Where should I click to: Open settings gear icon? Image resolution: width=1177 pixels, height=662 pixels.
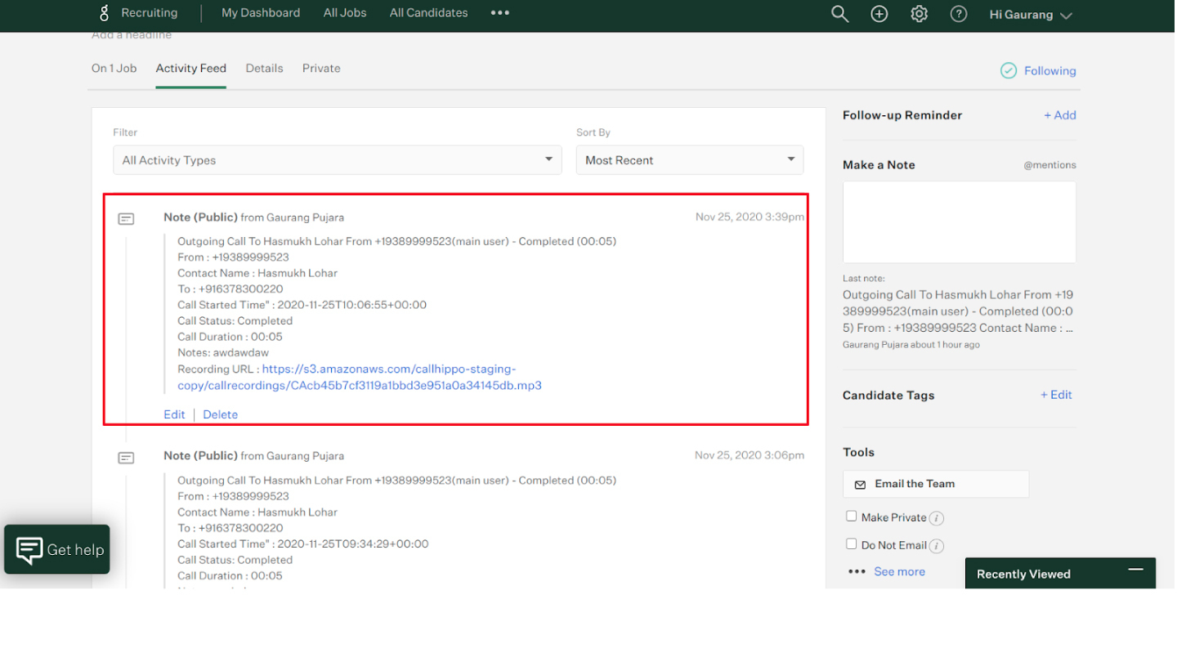point(920,14)
